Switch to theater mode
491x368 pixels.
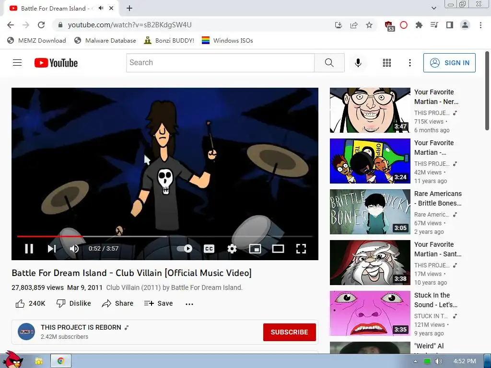tap(278, 249)
